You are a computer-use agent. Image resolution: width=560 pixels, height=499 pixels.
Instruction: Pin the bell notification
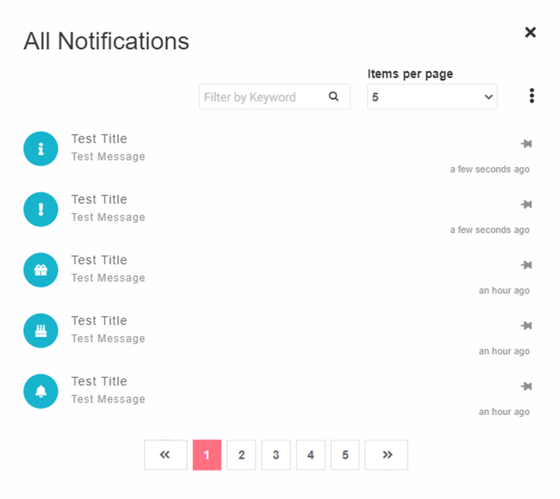526,387
